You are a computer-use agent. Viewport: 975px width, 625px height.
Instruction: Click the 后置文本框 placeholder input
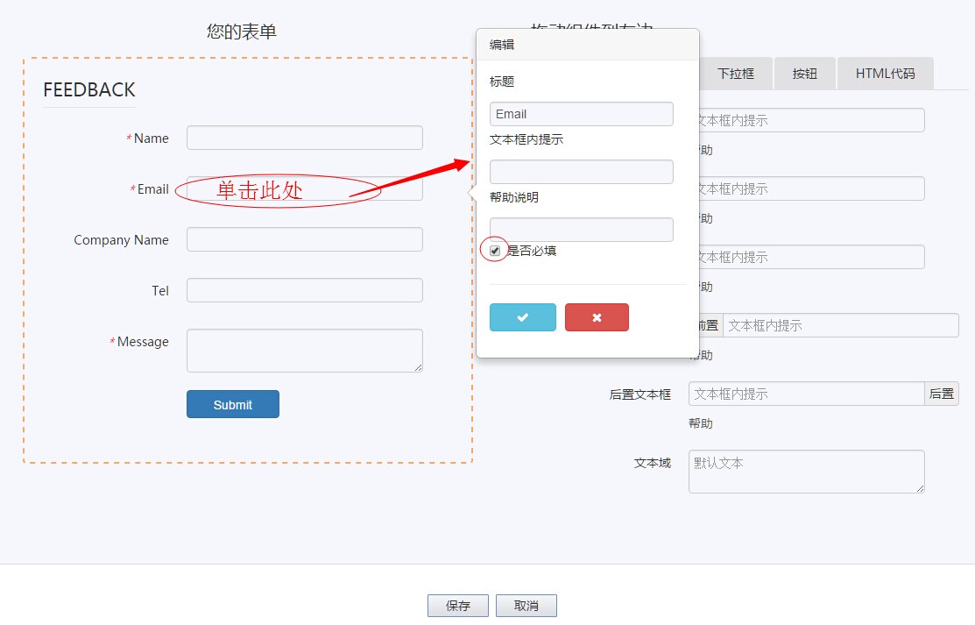pyautogui.click(x=804, y=394)
